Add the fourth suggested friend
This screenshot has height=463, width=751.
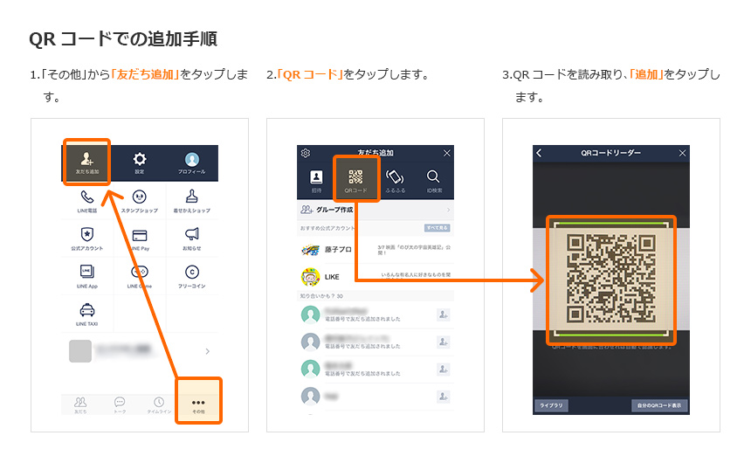click(x=444, y=397)
